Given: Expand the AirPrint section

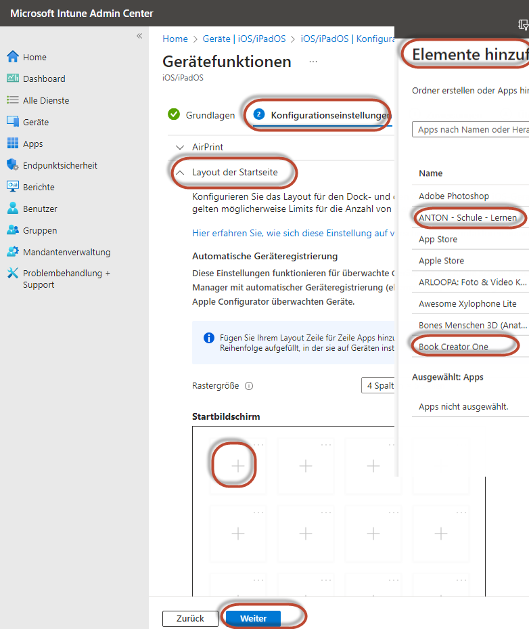Looking at the screenshot, I should pos(179,147).
